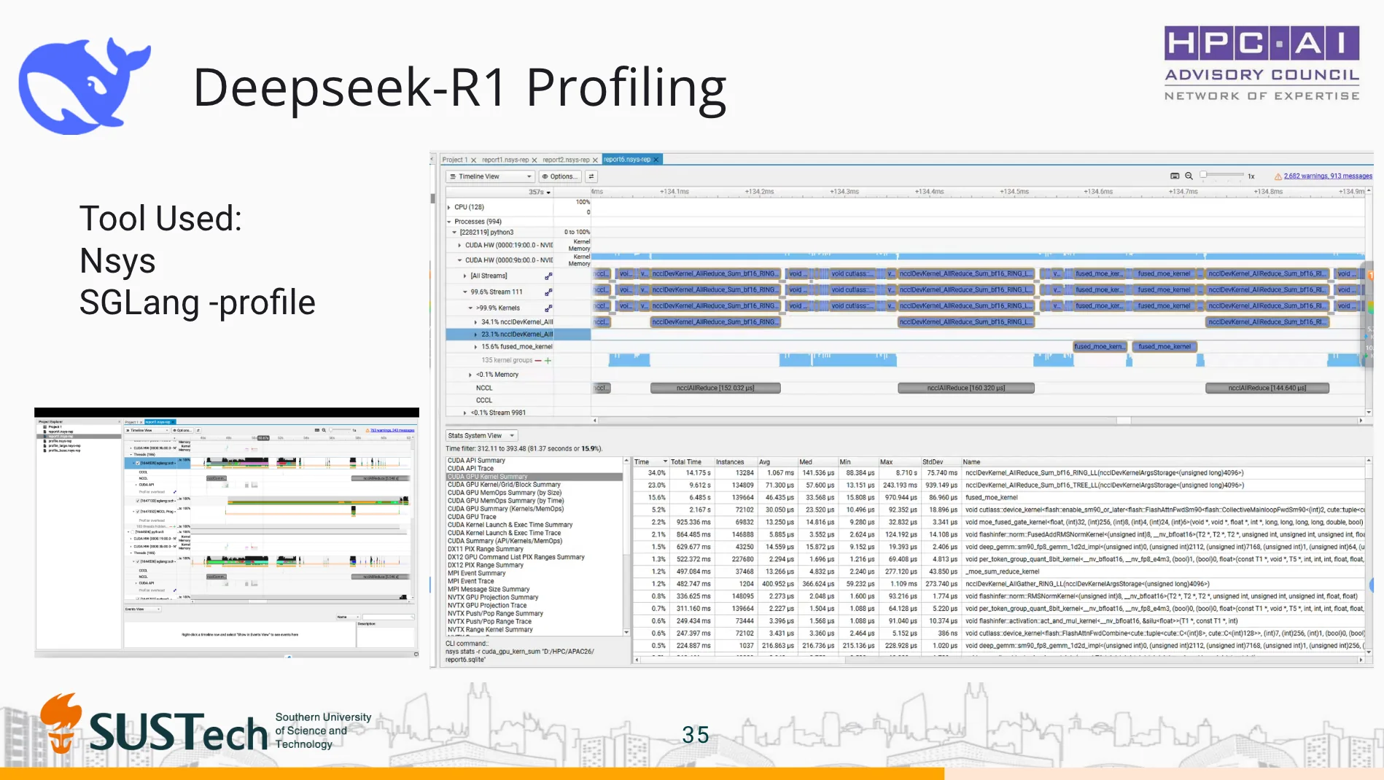Click the pin icon on the 99.6% Stream 111 row
This screenshot has width=1384, height=780.
[548, 292]
